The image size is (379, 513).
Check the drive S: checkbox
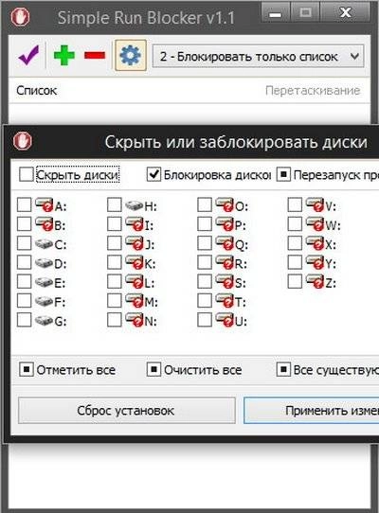click(205, 281)
